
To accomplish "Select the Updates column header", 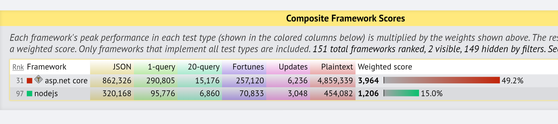I will point(293,67).
